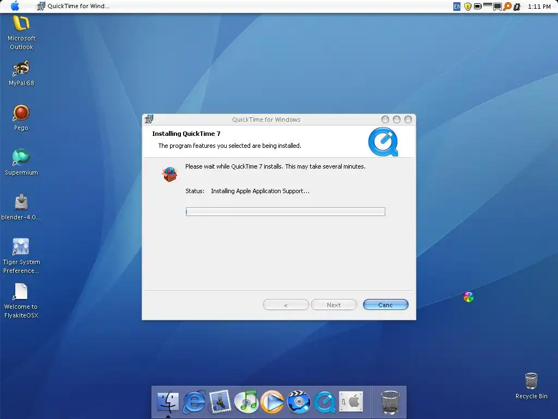Select blender-4.0 installer file

(x=21, y=207)
